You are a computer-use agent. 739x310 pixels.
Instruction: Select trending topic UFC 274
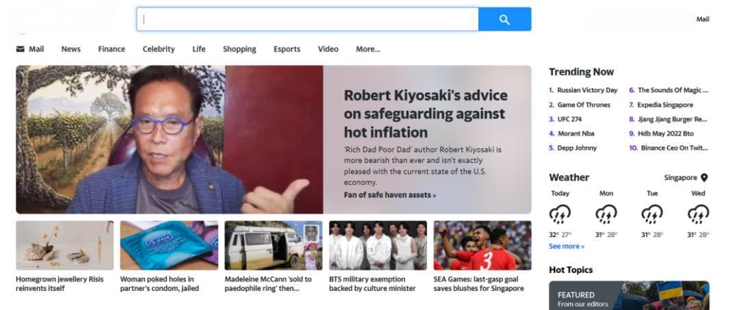click(569, 119)
